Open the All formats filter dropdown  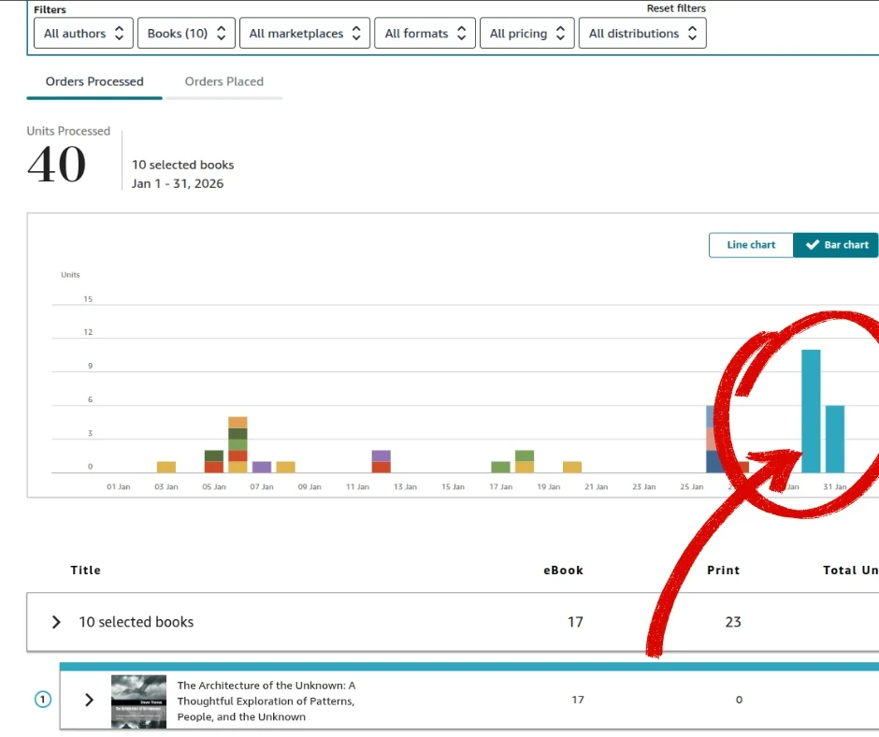coord(425,34)
